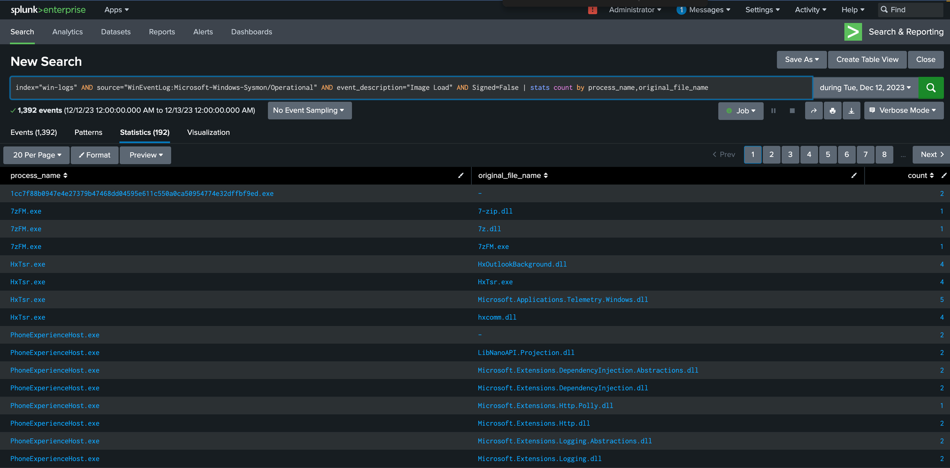Click in the search query input
Screen dimensions: 950x468
click(411, 88)
